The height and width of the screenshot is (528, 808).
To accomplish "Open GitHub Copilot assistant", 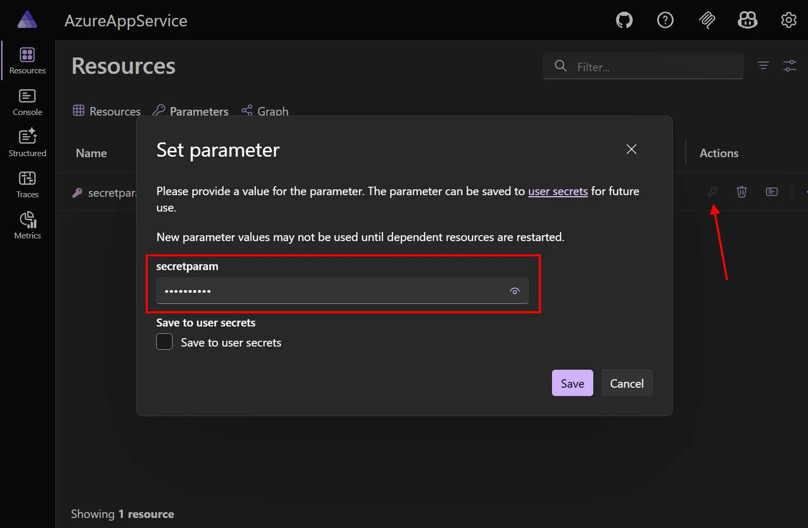I will [747, 20].
